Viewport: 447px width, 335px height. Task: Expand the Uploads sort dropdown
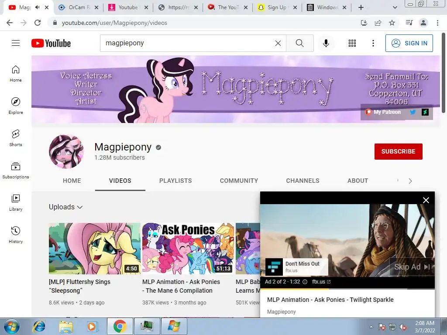click(66, 207)
